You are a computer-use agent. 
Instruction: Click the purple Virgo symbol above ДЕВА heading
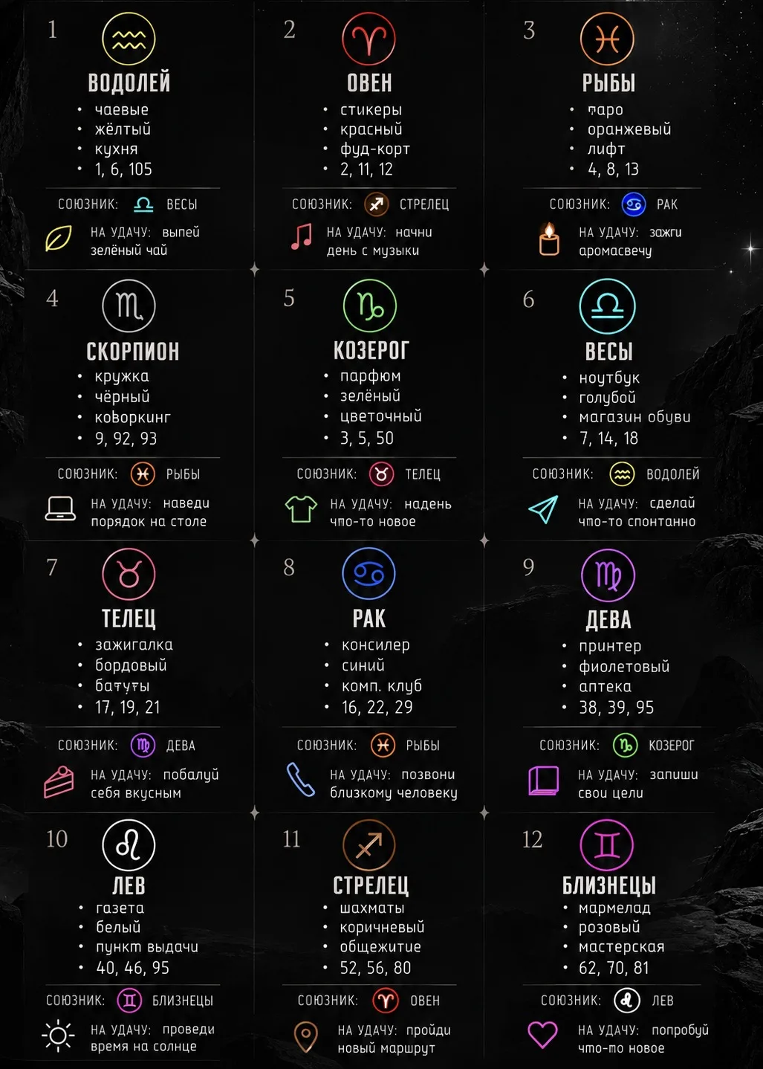(x=608, y=575)
